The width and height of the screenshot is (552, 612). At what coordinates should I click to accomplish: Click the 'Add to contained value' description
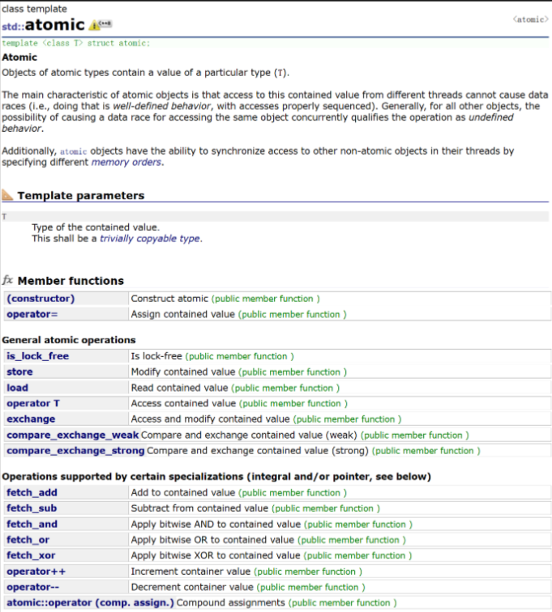pyautogui.click(x=183, y=492)
